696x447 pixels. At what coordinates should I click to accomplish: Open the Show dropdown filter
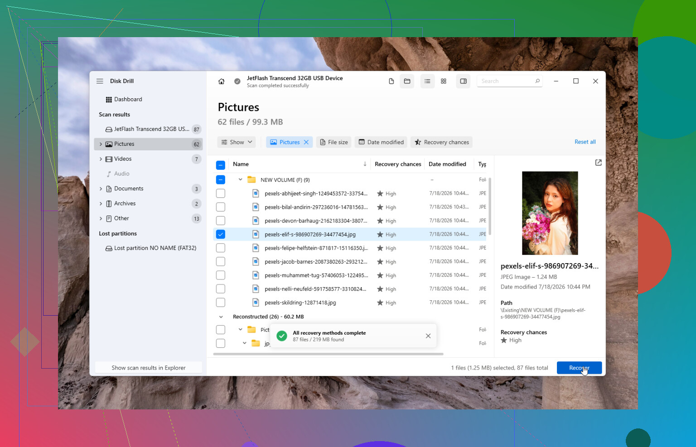(x=237, y=142)
